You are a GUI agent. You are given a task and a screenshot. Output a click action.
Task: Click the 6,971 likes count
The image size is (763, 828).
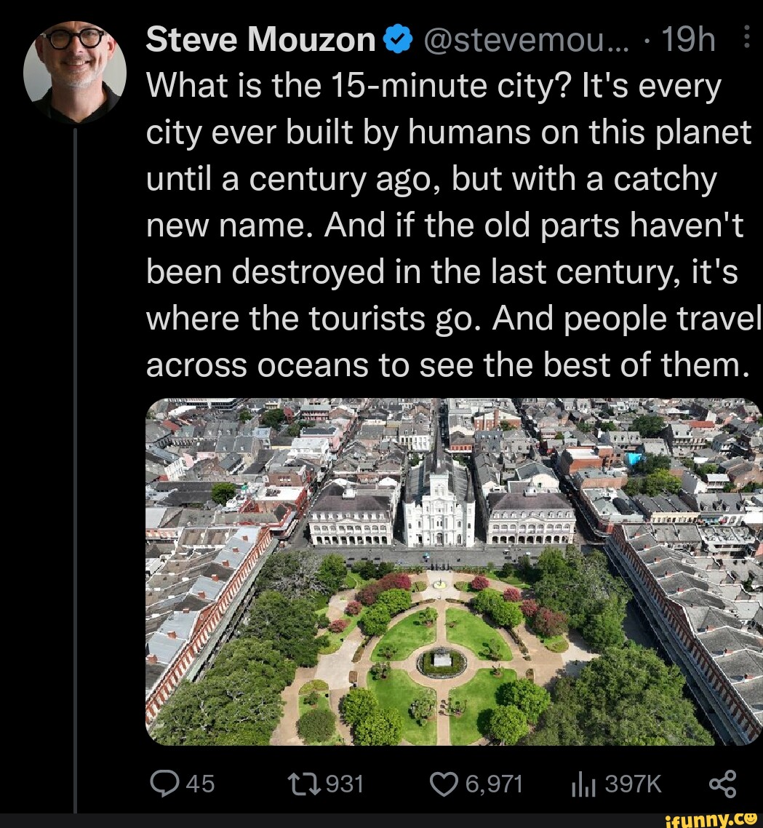494,784
